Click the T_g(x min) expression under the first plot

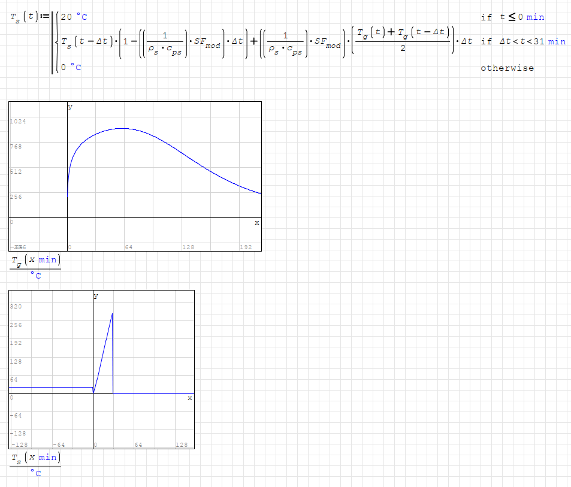(35, 262)
